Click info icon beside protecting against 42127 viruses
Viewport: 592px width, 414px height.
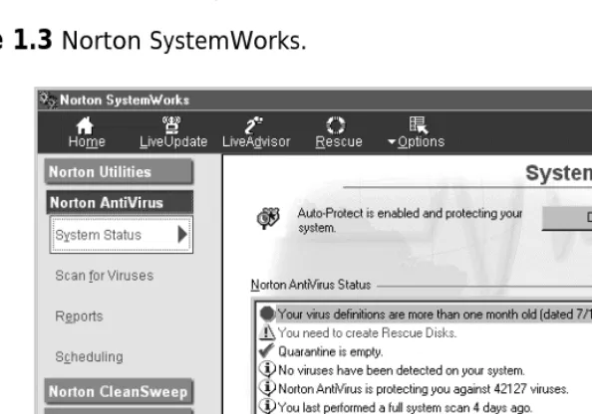[x=267, y=388]
